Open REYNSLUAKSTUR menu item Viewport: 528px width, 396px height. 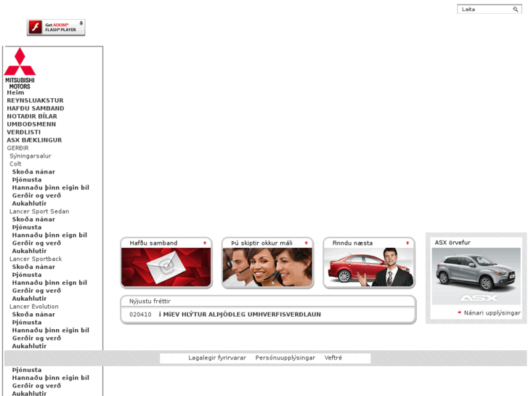coord(35,100)
